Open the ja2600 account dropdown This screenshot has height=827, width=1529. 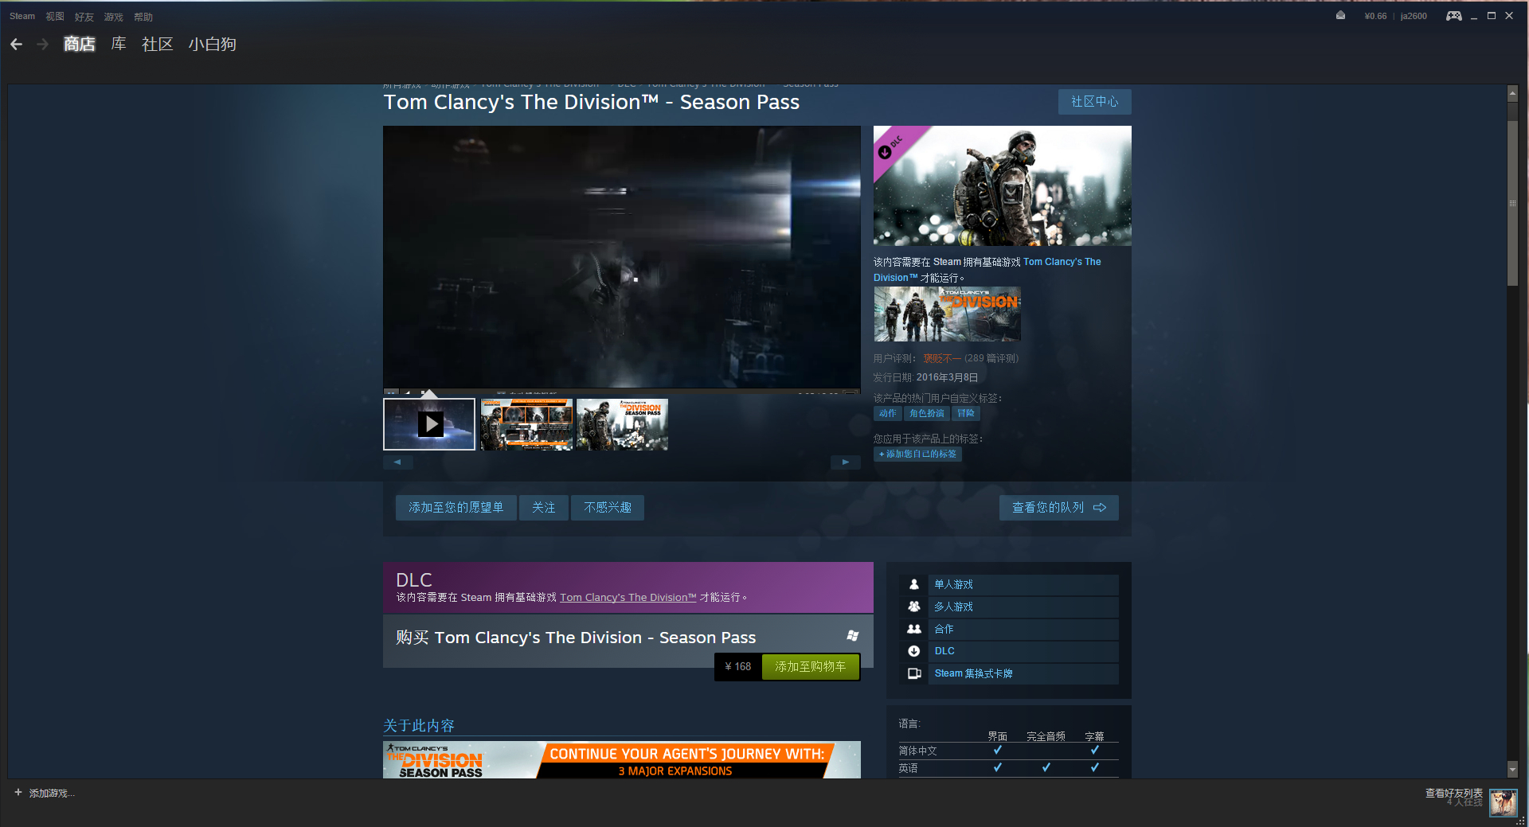1414,16
